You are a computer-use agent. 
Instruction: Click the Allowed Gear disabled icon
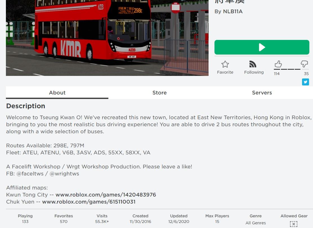point(294,224)
